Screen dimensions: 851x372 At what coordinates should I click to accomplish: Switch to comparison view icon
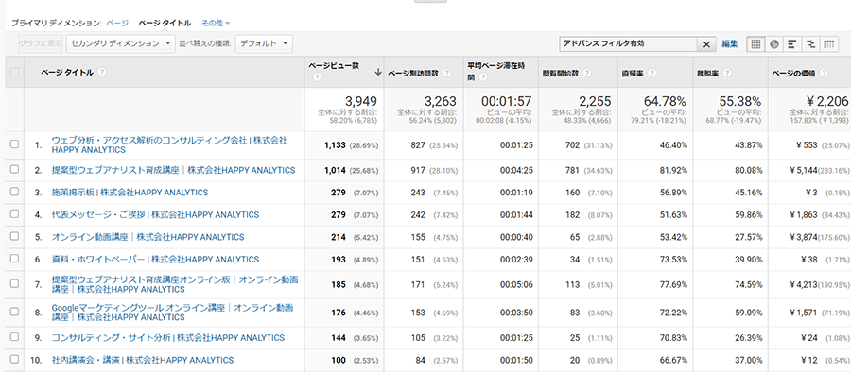(811, 44)
